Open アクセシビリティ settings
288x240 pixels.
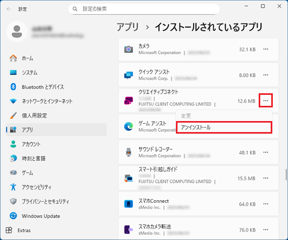tap(57, 187)
